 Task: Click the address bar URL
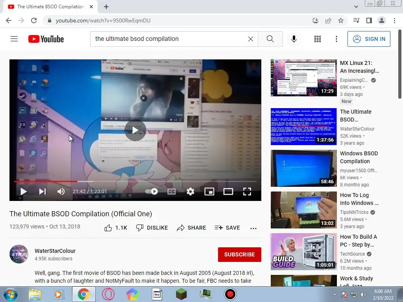pyautogui.click(x=103, y=20)
